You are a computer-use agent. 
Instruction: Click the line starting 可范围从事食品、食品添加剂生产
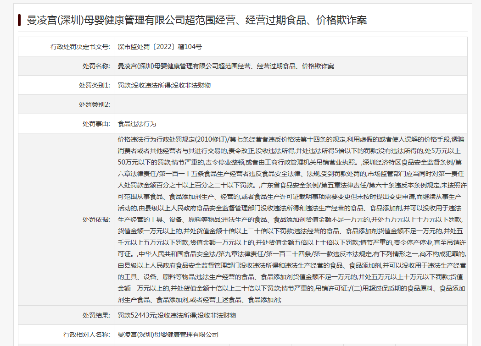(x=290, y=197)
